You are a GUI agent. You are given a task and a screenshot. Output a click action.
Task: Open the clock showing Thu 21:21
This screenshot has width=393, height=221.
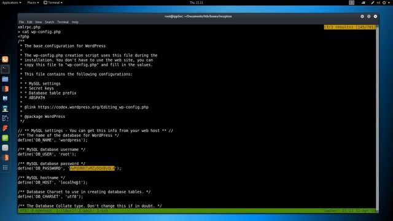pos(196,2)
